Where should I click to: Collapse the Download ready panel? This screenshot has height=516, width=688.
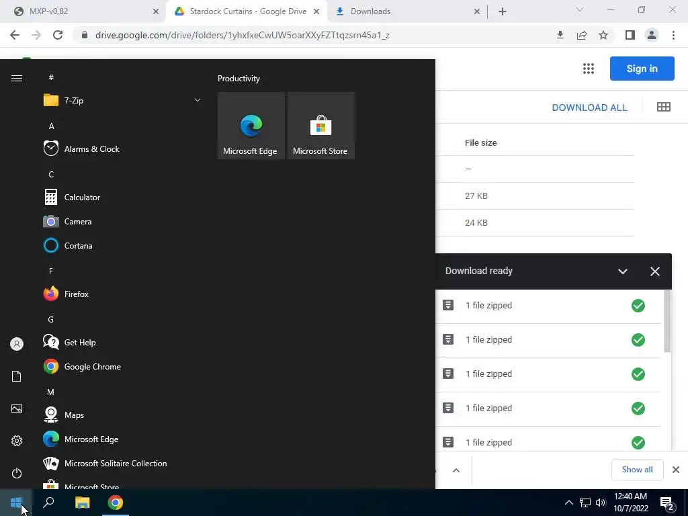pos(623,271)
